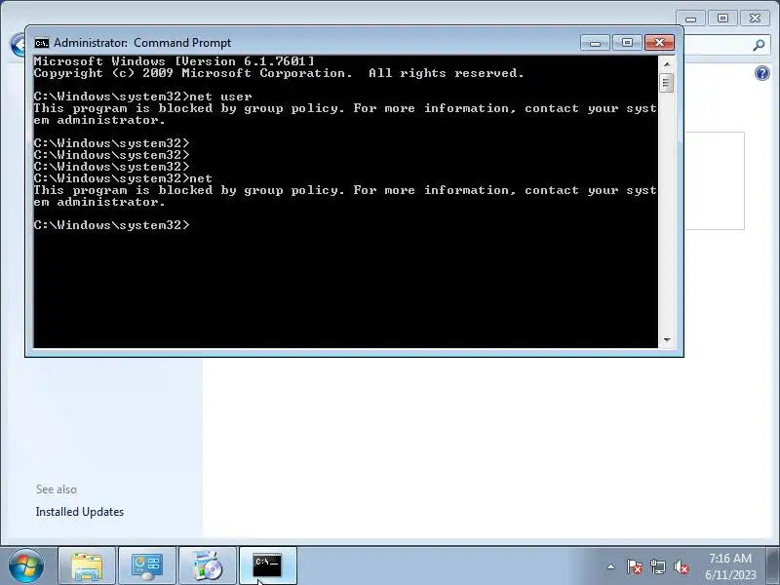The image size is (780, 585).
Task: Click the Copyright 2009 Microsoft Corporation line
Action: [x=279, y=73]
